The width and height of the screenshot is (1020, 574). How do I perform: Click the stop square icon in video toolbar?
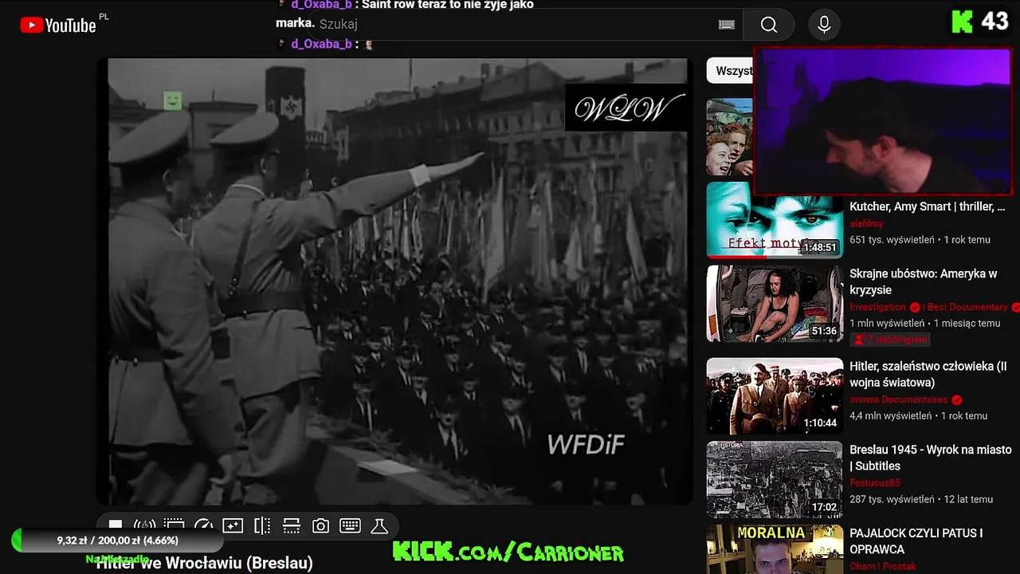(x=116, y=525)
